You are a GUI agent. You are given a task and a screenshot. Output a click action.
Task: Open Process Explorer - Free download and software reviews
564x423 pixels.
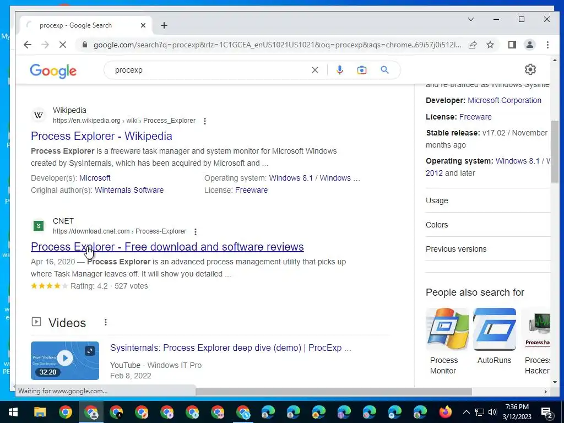click(167, 247)
